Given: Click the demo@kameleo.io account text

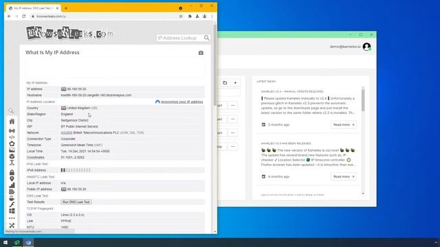Looking at the screenshot, I should tap(345, 47).
